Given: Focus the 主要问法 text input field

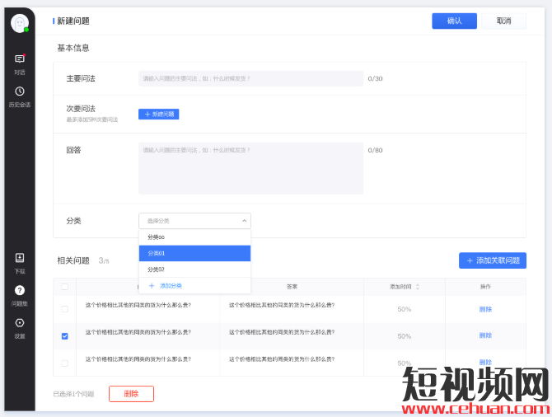Looking at the screenshot, I should 250,79.
